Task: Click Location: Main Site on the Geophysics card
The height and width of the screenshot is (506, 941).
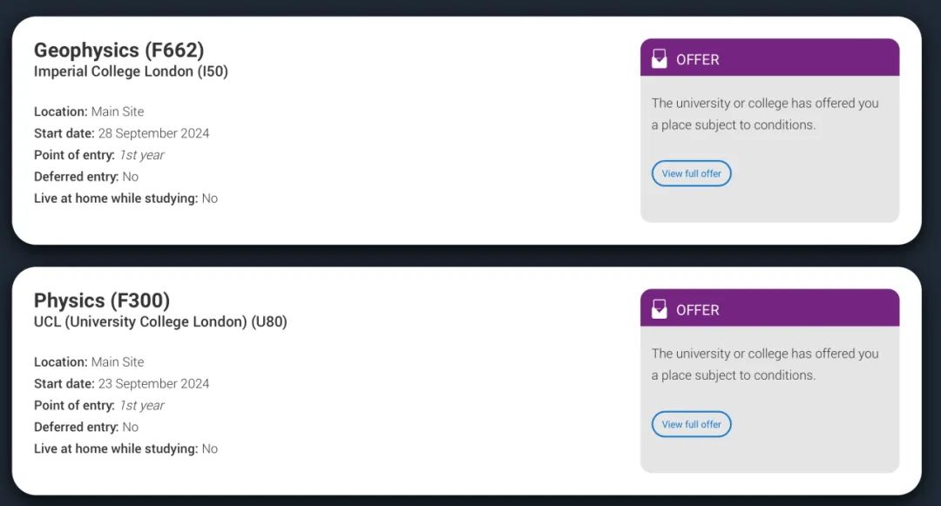Action: (89, 111)
